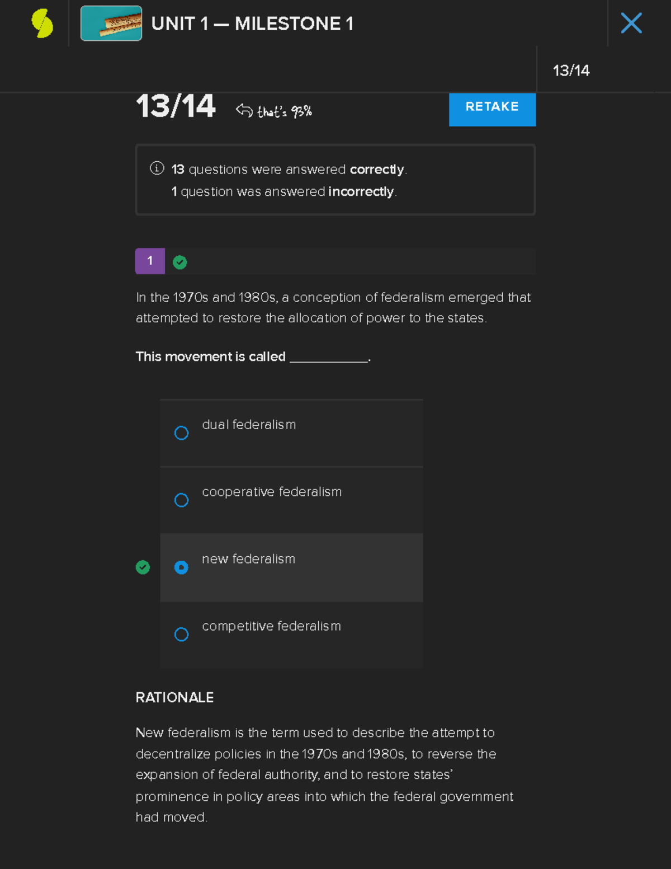The height and width of the screenshot is (869, 671).
Task: Select the new federalism radio button
Action: pos(181,567)
